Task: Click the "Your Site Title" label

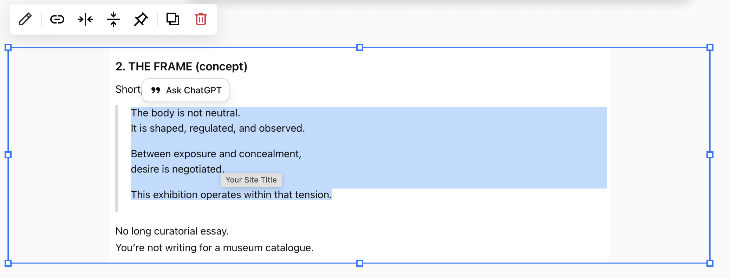Action: pos(251,180)
